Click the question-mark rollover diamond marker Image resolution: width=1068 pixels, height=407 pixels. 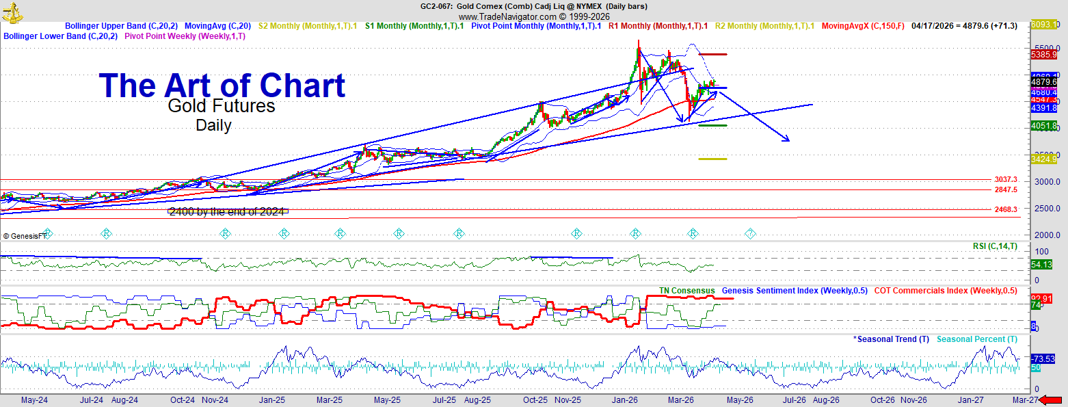tap(750, 234)
